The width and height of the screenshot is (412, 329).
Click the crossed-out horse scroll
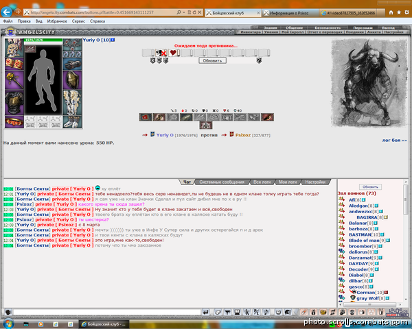pos(161,53)
